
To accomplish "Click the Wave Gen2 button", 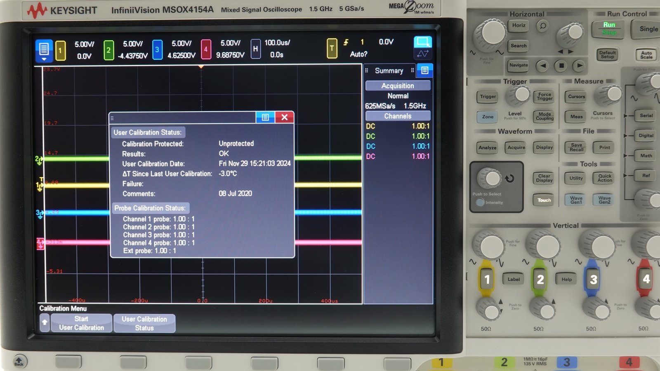I will click(x=605, y=200).
